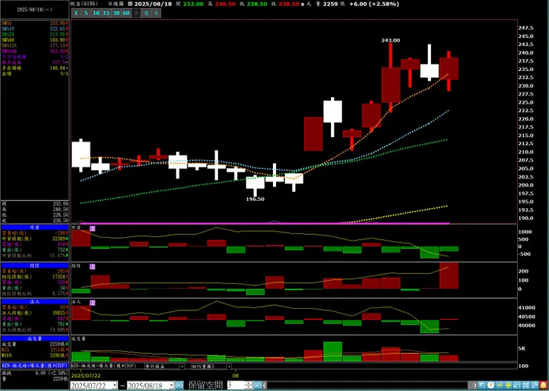Click the SMA120 legend row
The image size is (549, 391).
click(35, 45)
